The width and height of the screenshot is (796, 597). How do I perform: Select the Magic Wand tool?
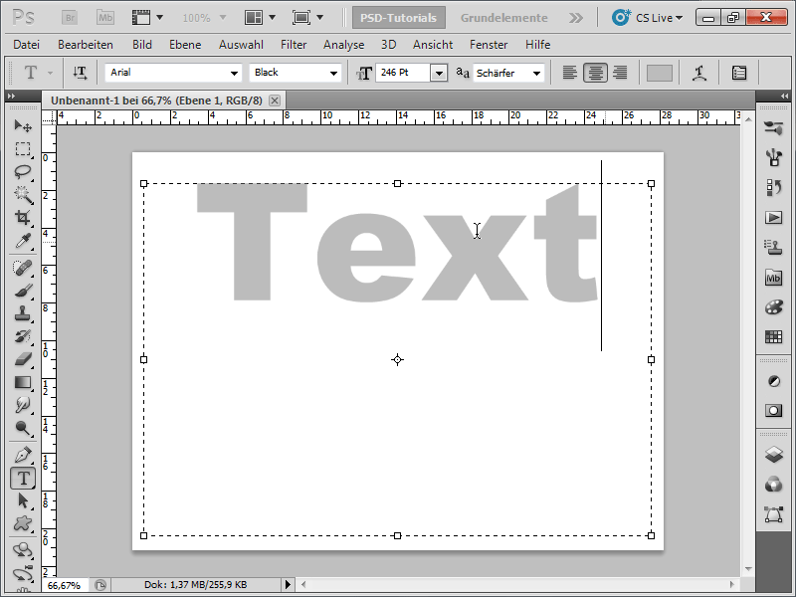(x=23, y=195)
